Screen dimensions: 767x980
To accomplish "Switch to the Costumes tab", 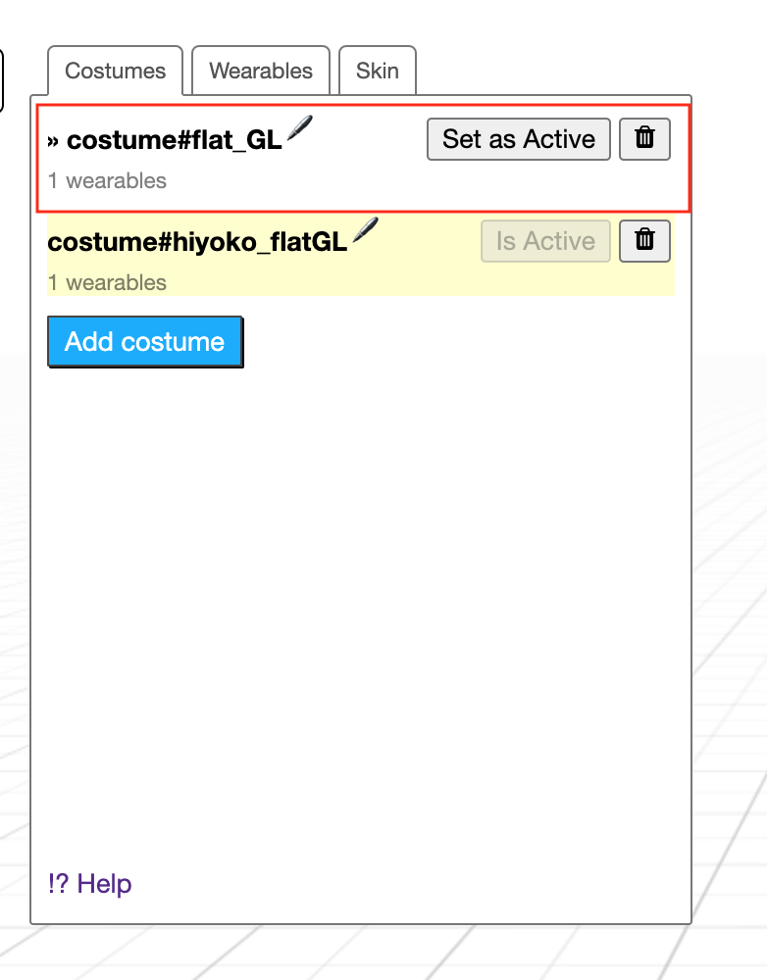I will (115, 71).
